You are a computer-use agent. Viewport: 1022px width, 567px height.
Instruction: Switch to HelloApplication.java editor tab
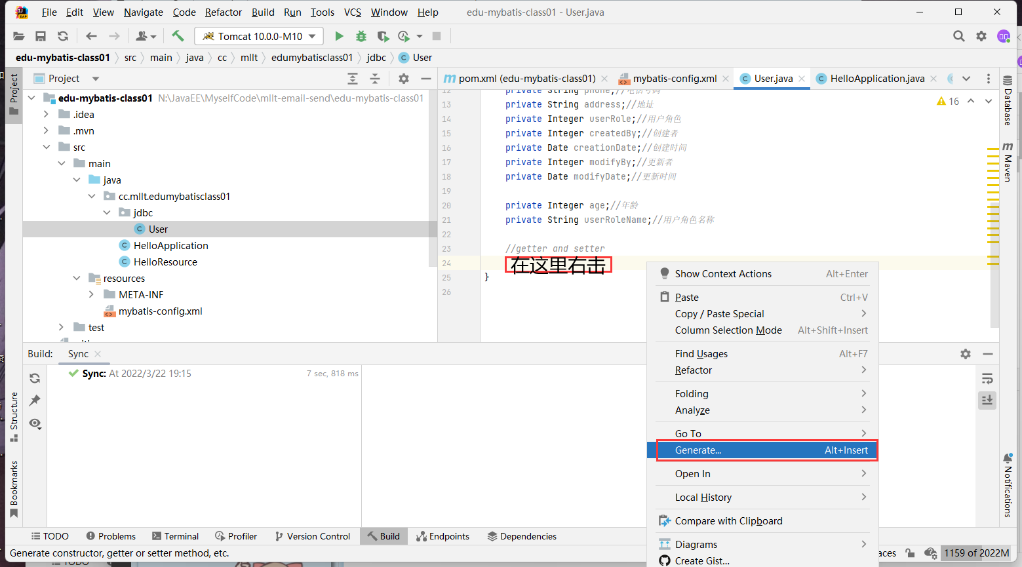[877, 79]
